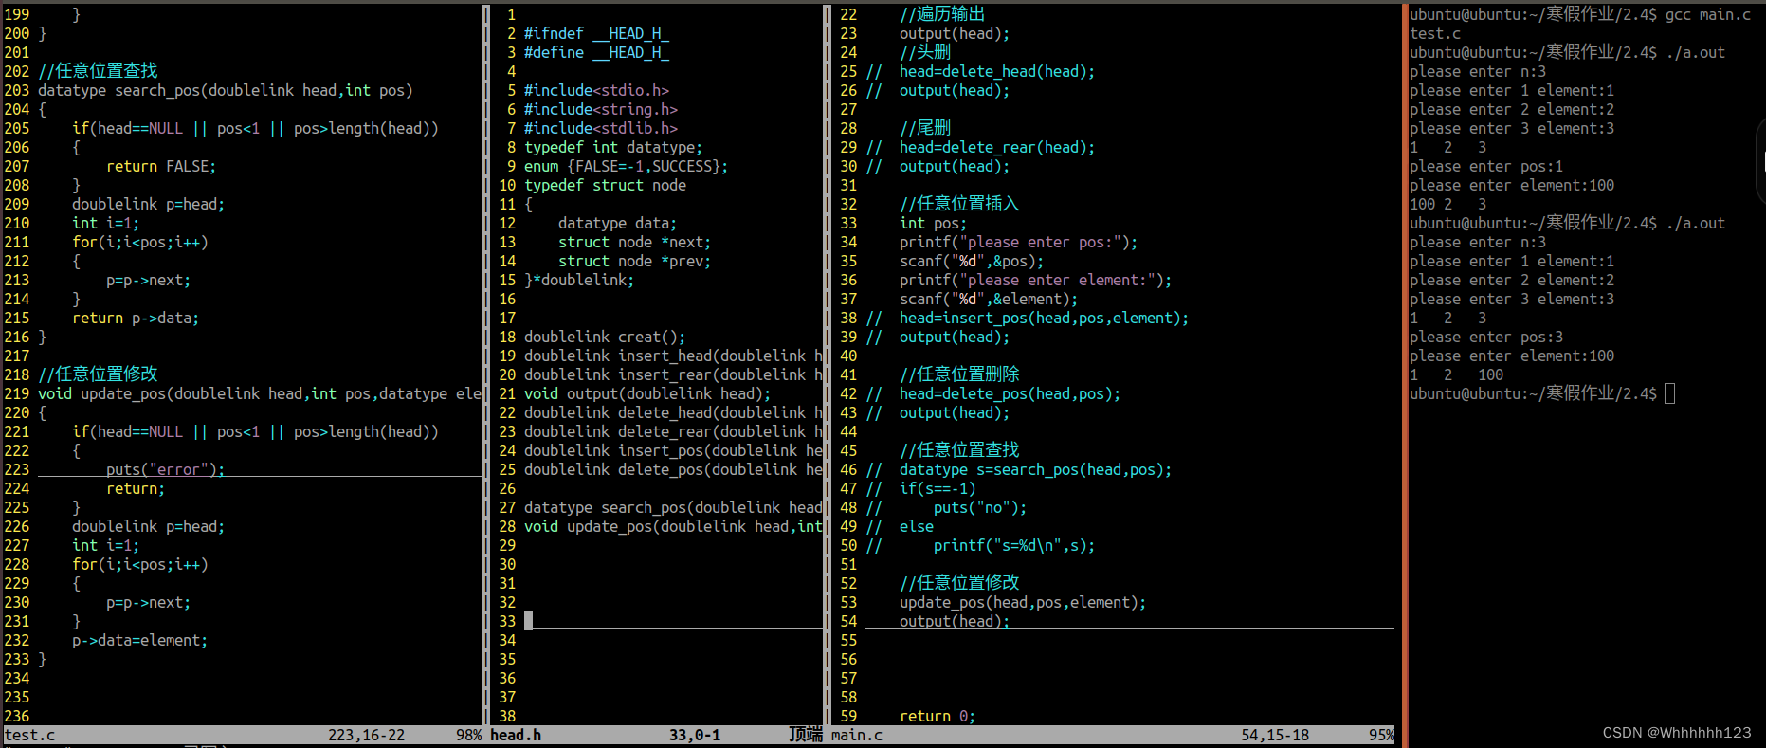
Task: Click the 223,16-22 cursor position indicator
Action: (366, 735)
